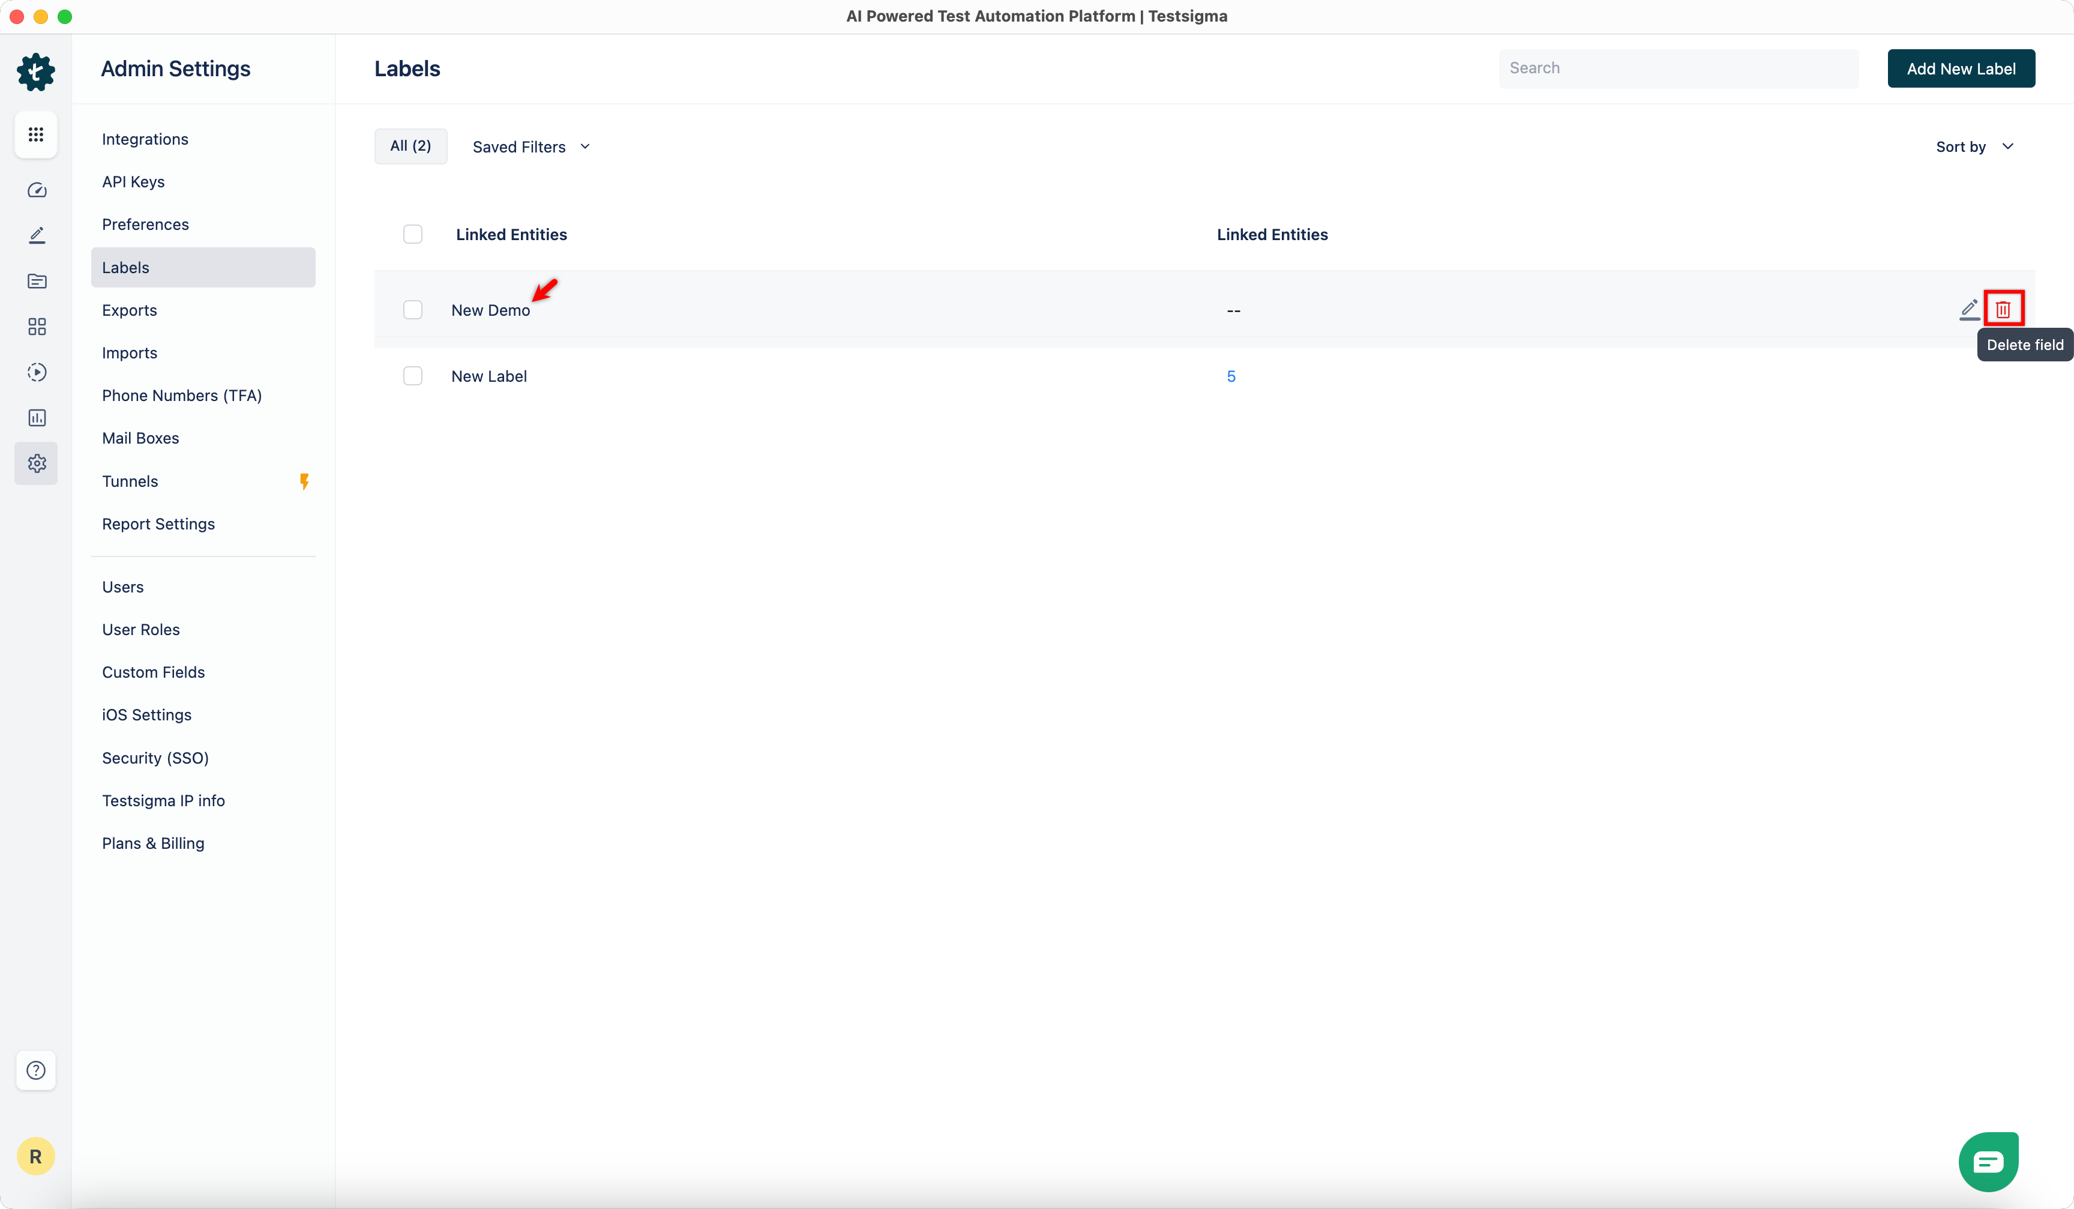Screen dimensions: 2074x1209
Task: Open the dashboard gauge icon in sidebar
Action: (36, 190)
